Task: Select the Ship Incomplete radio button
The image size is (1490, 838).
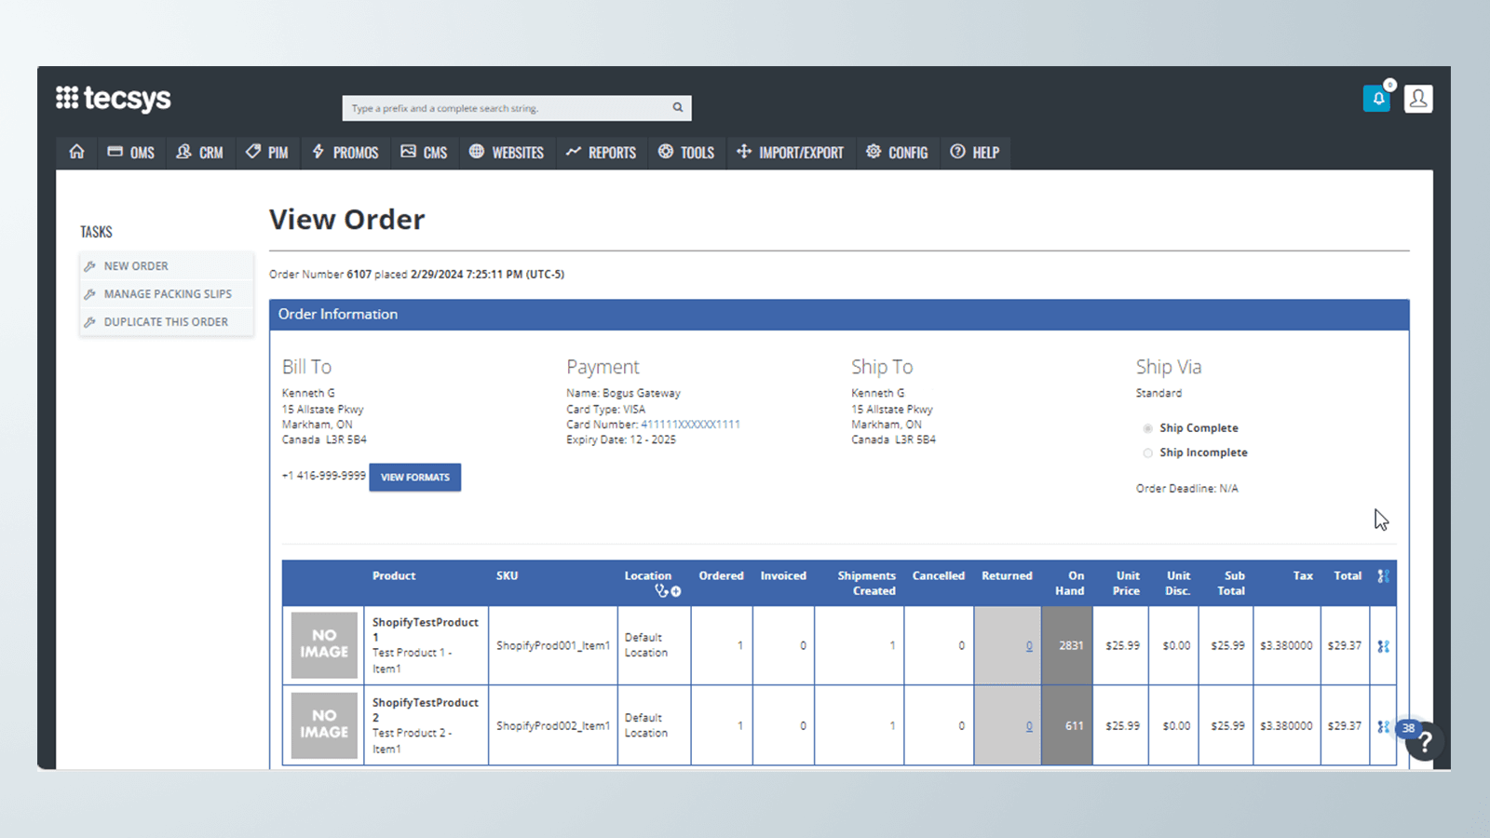Action: (1148, 453)
